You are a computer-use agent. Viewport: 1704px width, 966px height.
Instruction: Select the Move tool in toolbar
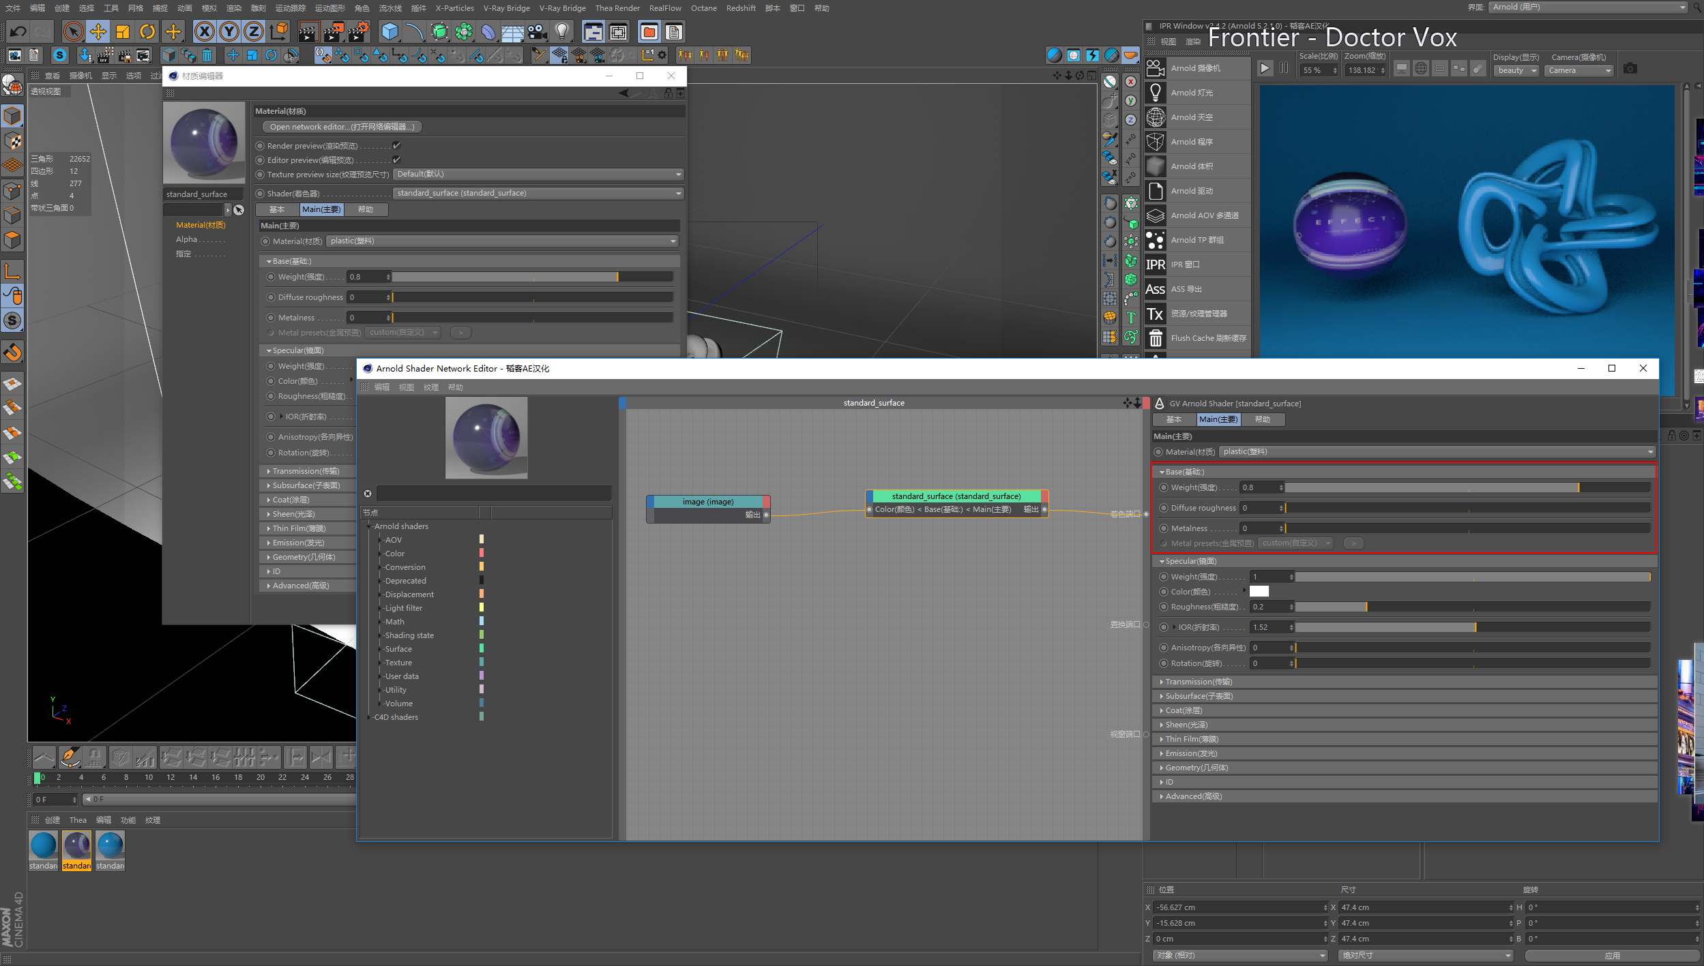98,31
